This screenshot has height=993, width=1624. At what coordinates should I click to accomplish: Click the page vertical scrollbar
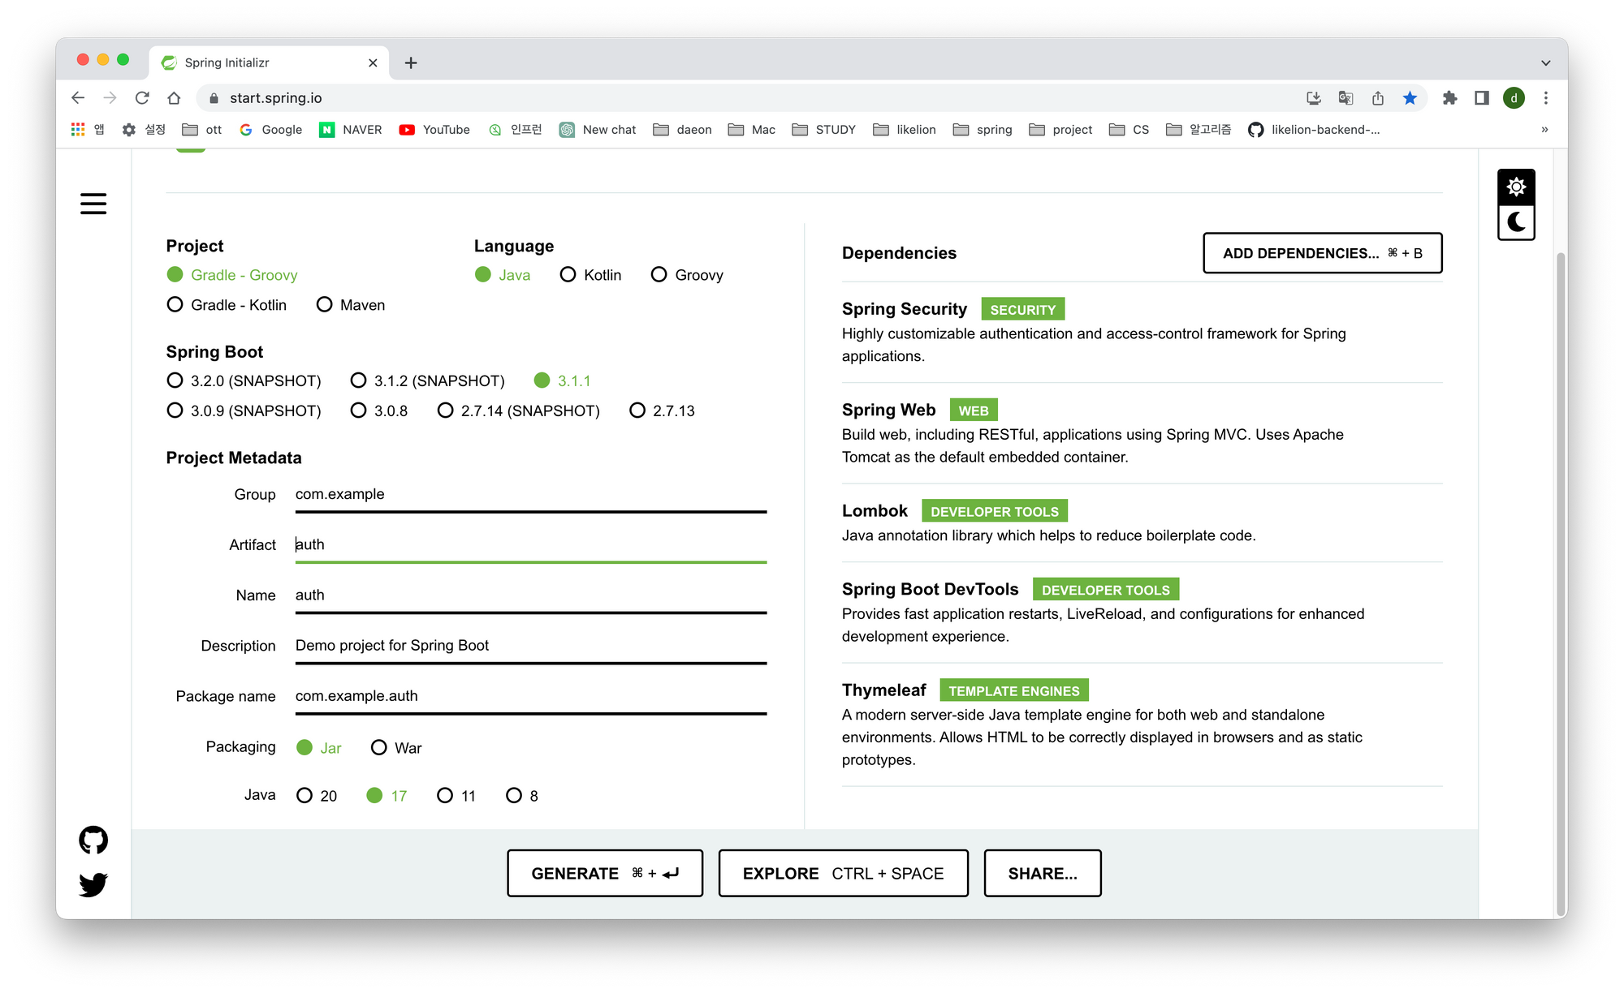1560,584
